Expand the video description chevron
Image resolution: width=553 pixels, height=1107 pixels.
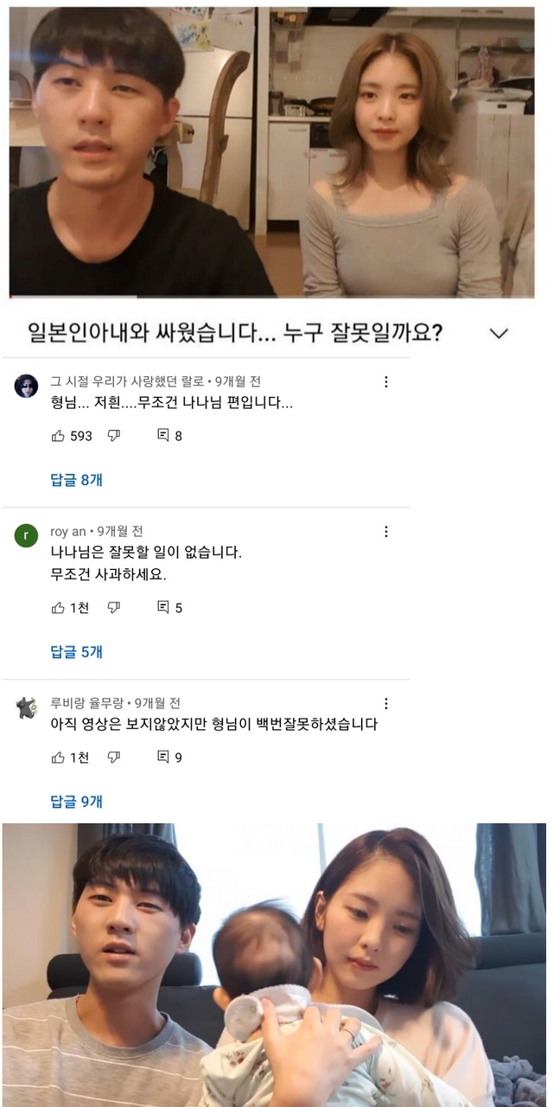pos(499,333)
